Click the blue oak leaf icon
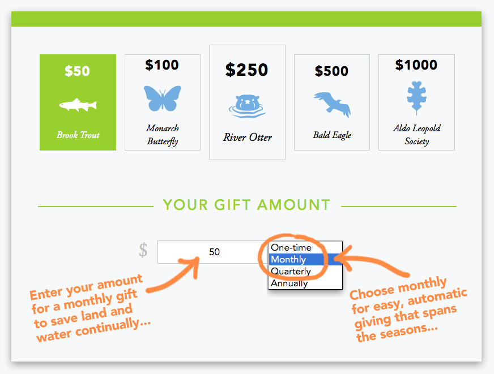 point(416,98)
